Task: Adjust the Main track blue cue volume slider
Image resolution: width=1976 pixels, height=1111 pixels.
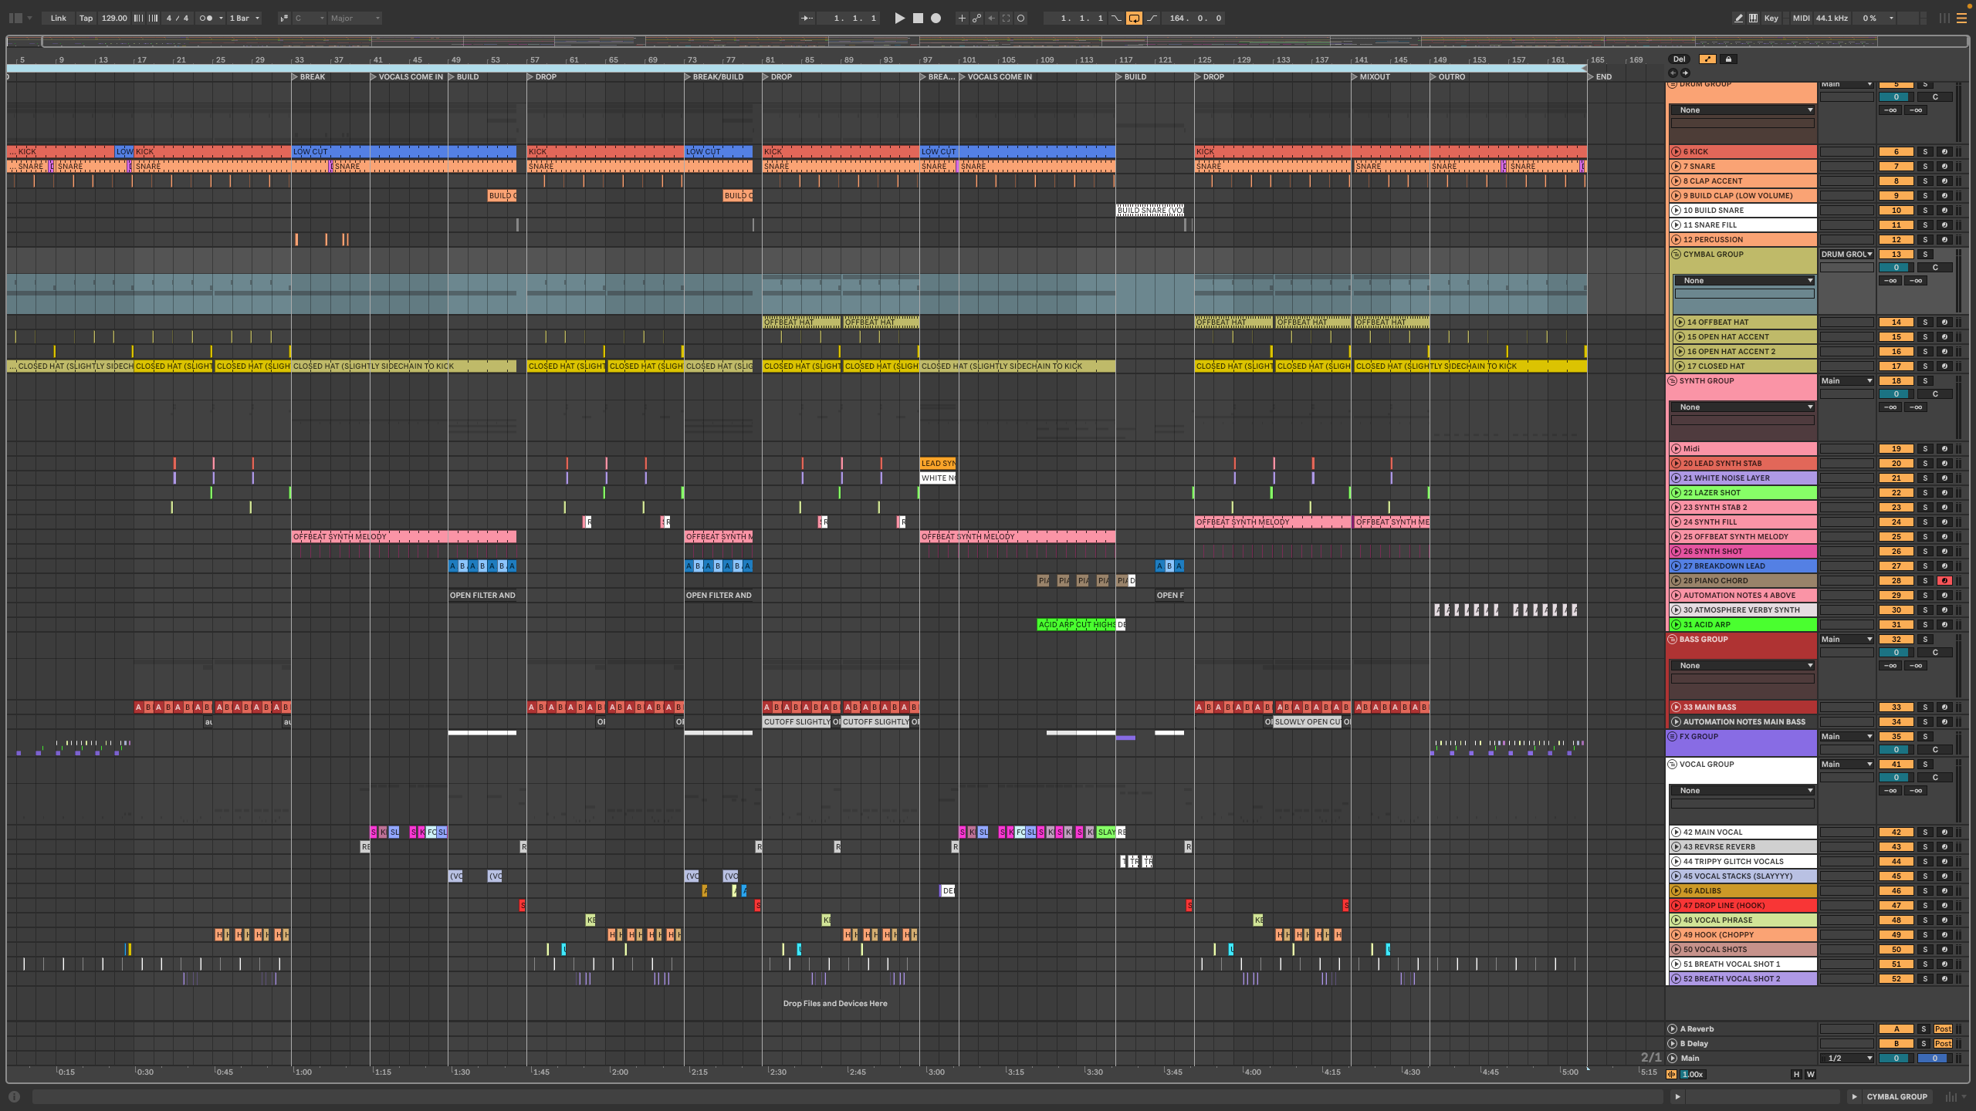Action: 1934,1059
